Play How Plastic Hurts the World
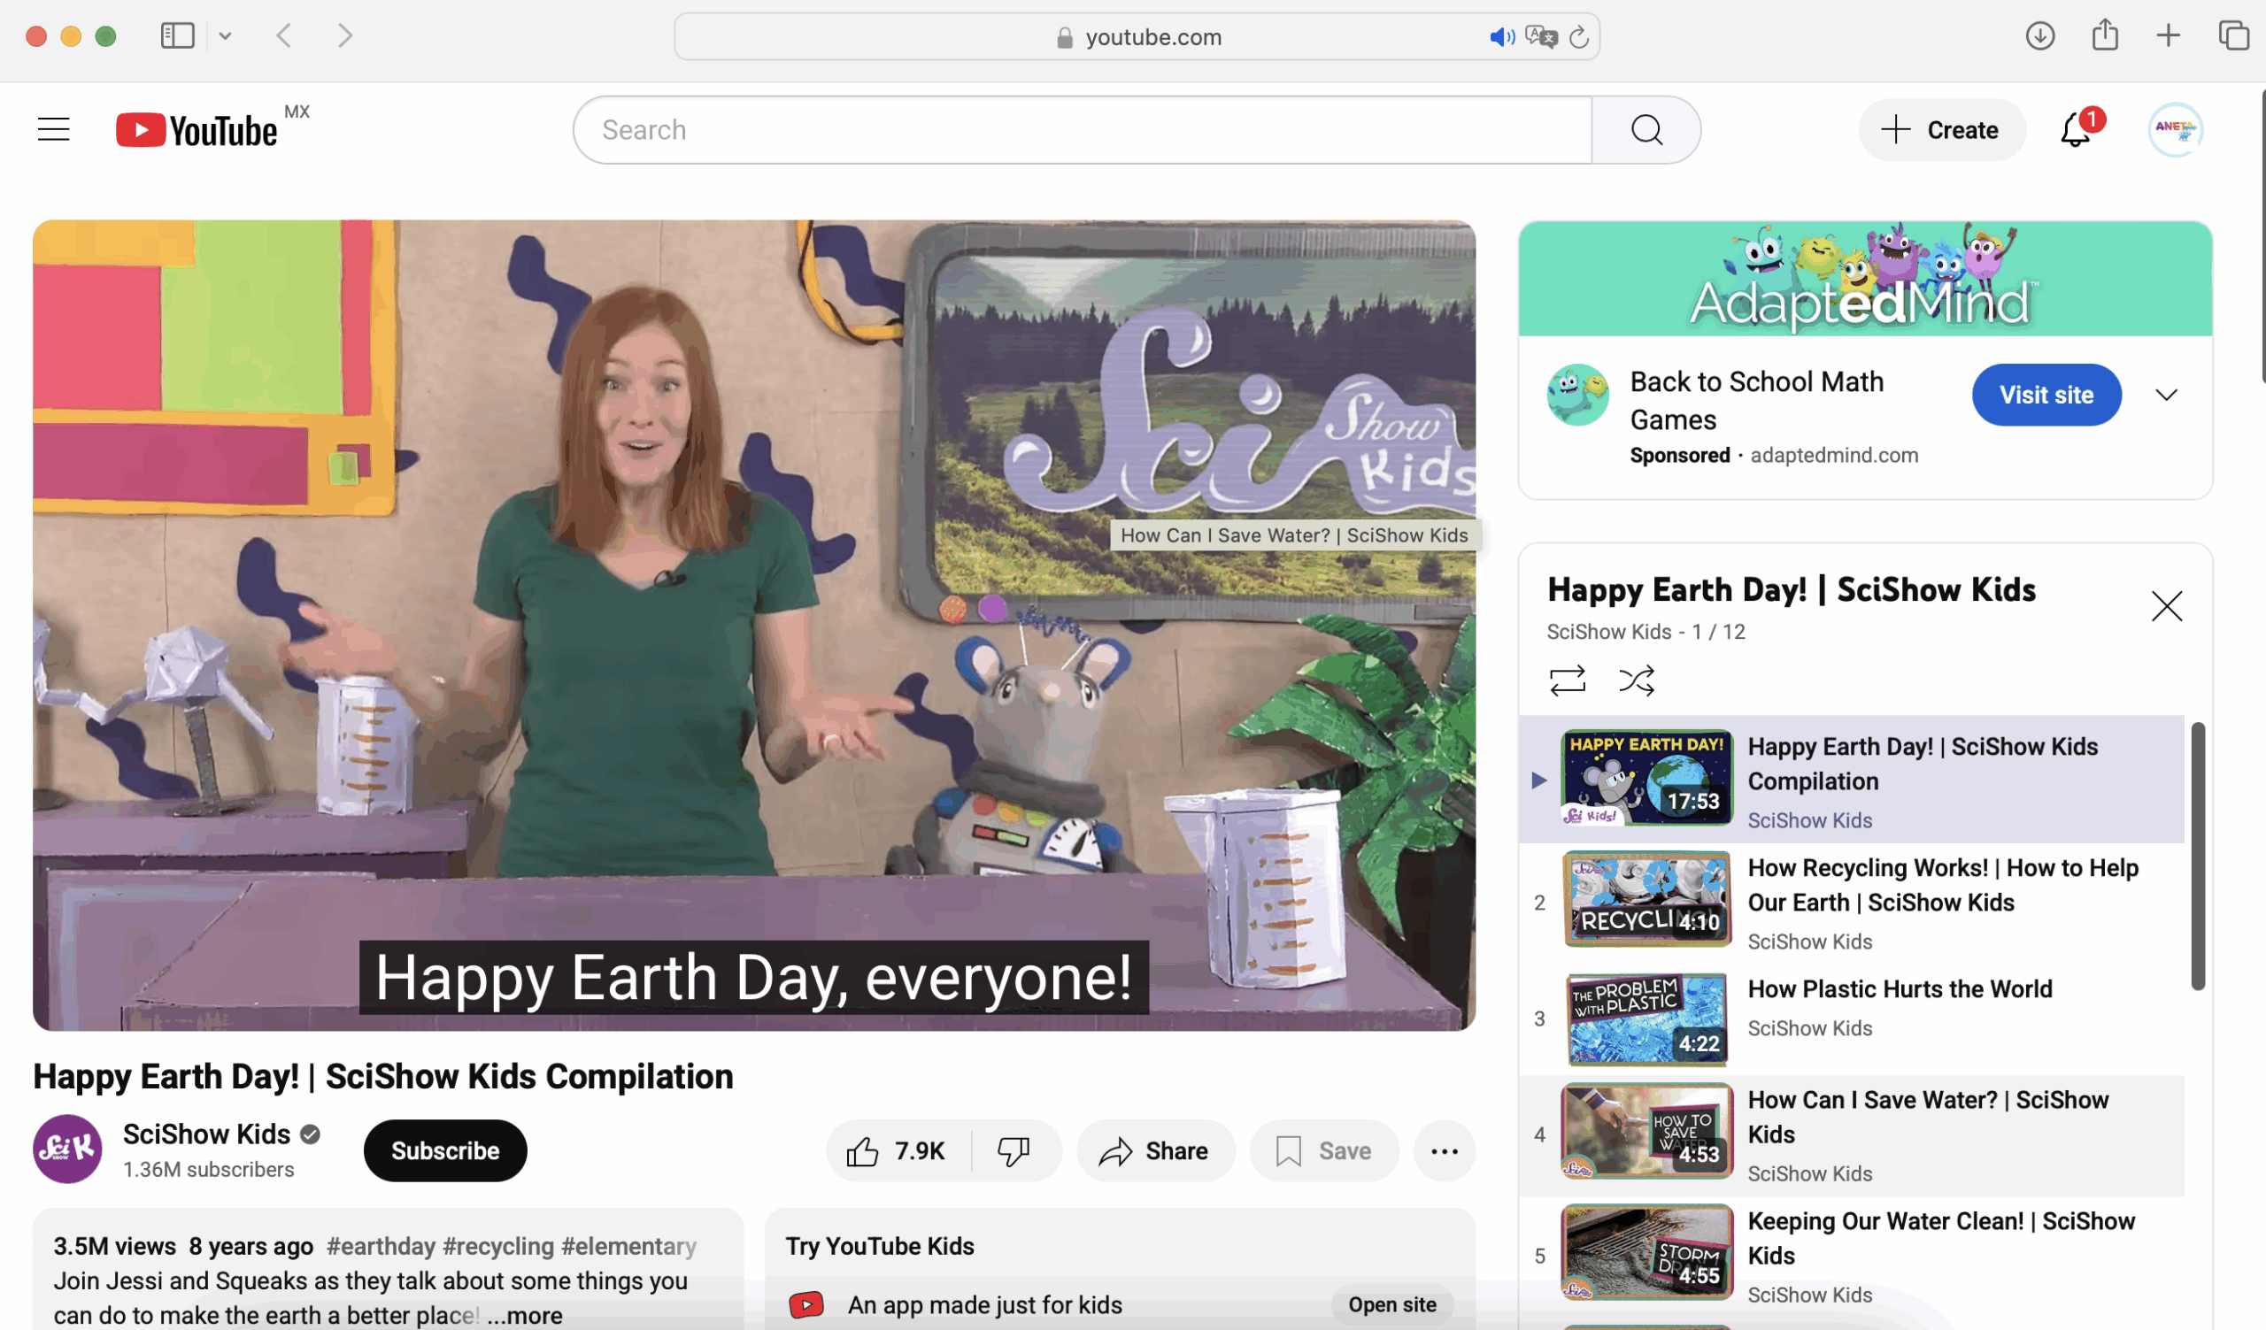The image size is (2266, 1330). (x=1852, y=1019)
